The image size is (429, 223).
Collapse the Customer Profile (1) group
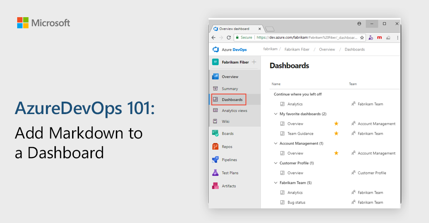[x=275, y=163]
